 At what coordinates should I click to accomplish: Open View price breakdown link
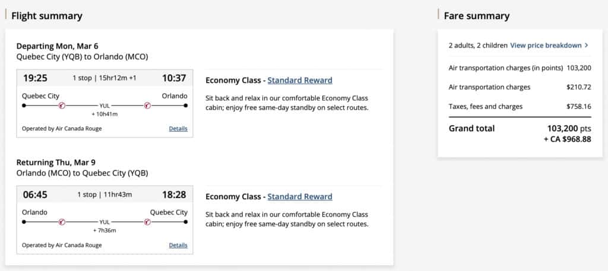click(546, 45)
